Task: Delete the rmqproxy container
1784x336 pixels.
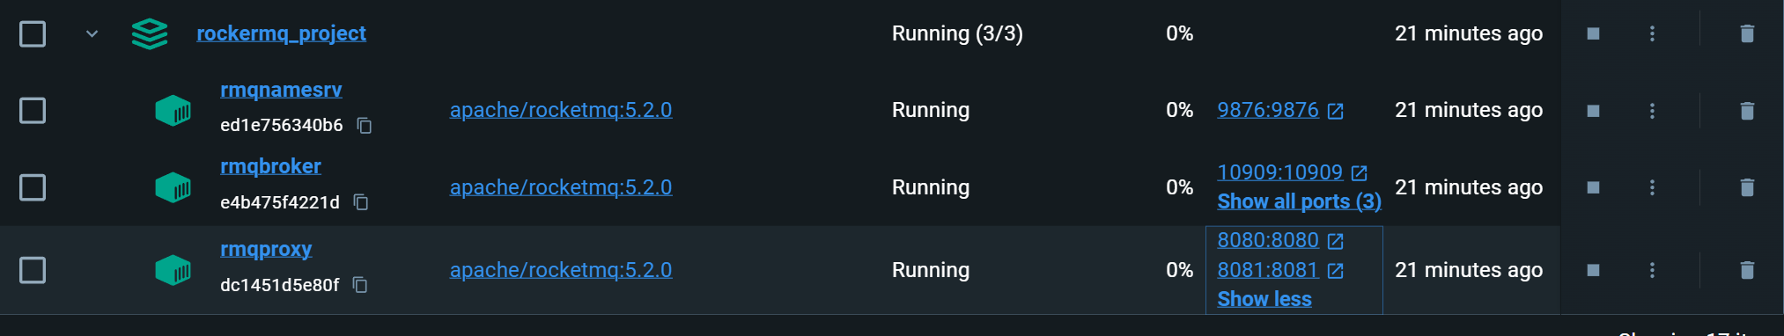Action: click(1747, 270)
